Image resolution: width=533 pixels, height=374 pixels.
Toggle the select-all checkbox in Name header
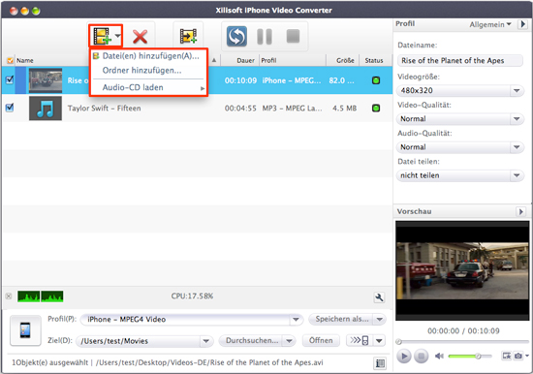10,60
